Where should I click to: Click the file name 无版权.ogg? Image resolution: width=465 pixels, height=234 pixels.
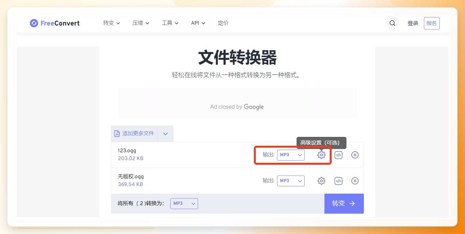tap(131, 177)
